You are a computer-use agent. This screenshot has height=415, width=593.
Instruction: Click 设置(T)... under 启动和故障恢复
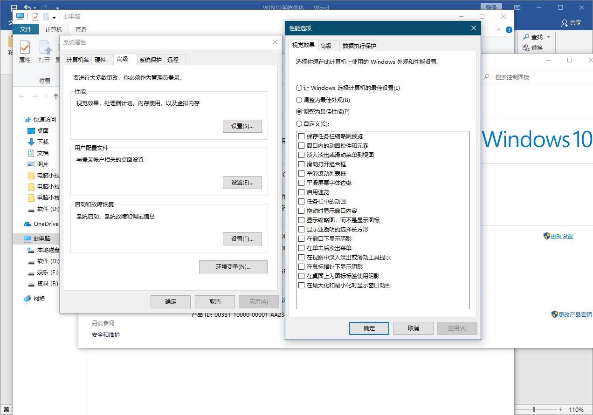coord(242,239)
